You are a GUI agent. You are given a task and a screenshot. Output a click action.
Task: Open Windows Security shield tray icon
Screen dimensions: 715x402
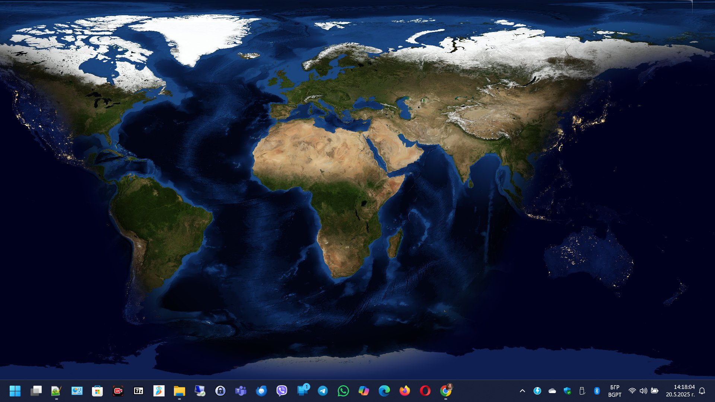[567, 391]
